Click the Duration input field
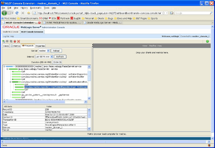This screenshot has width=215, height=148. tap(57, 62)
